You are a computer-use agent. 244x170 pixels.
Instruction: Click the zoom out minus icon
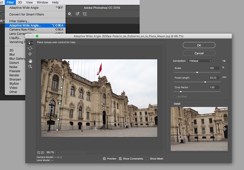point(39,152)
